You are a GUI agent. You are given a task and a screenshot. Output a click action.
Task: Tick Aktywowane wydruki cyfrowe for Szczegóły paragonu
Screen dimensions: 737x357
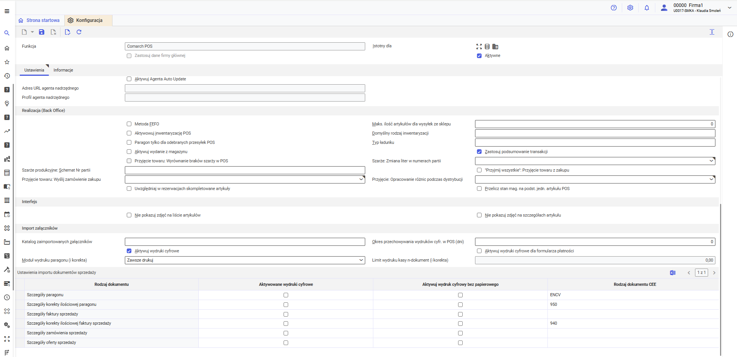[286, 295]
